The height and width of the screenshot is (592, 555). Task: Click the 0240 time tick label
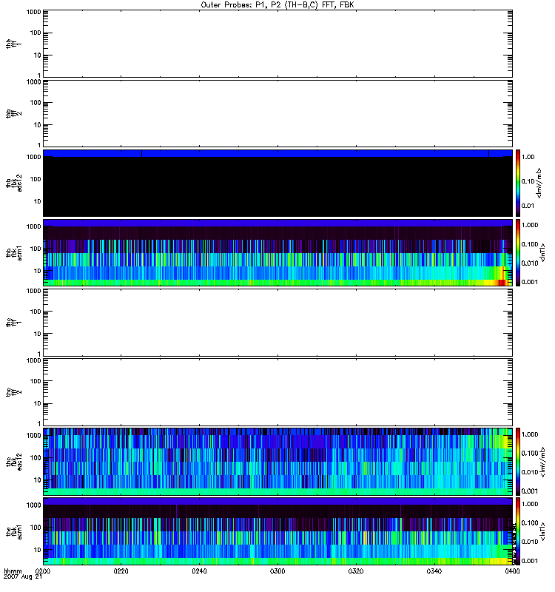point(199,572)
